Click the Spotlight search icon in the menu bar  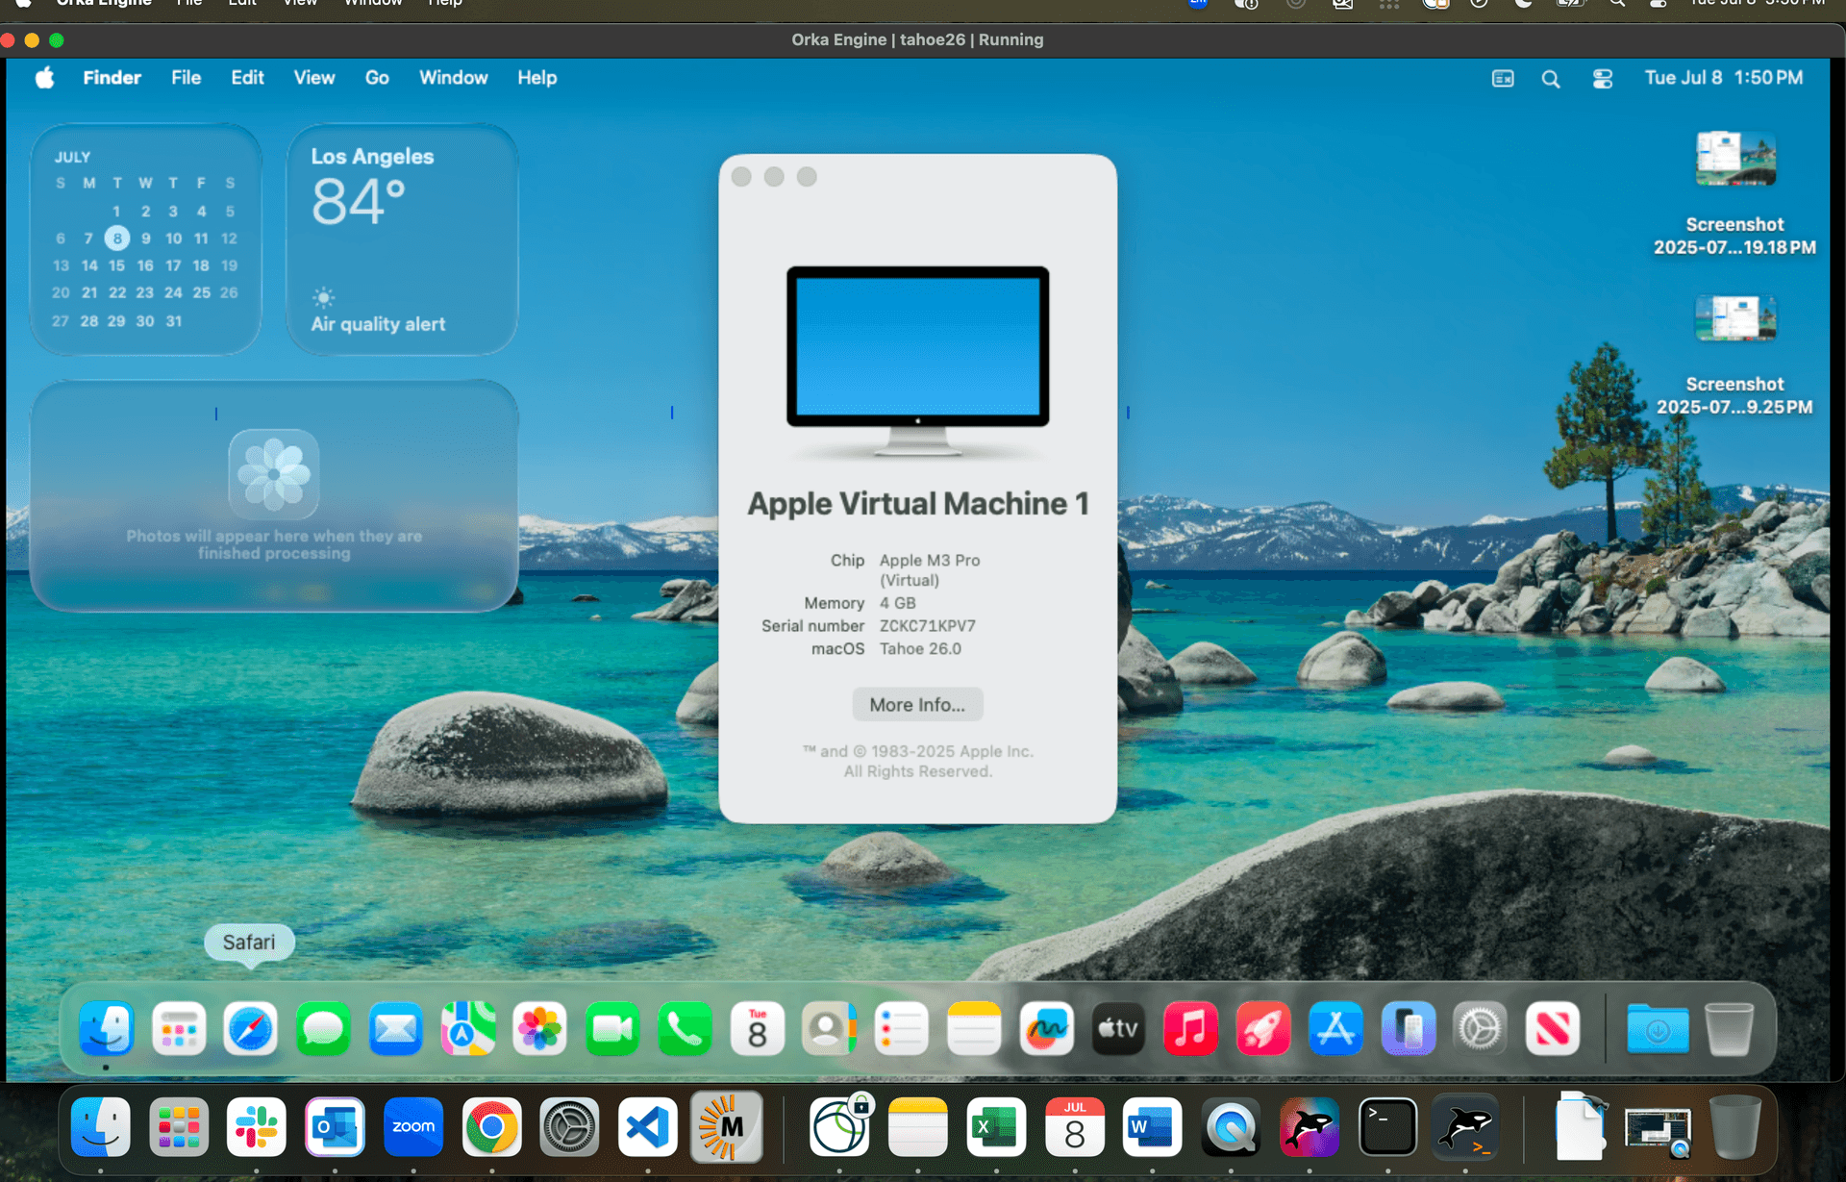tap(1551, 78)
